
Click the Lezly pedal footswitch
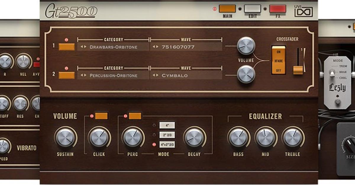tap(338, 102)
